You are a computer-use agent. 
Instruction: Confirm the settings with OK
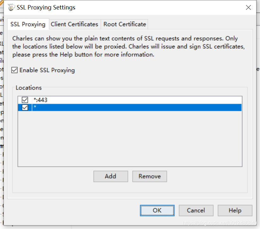click(x=157, y=210)
